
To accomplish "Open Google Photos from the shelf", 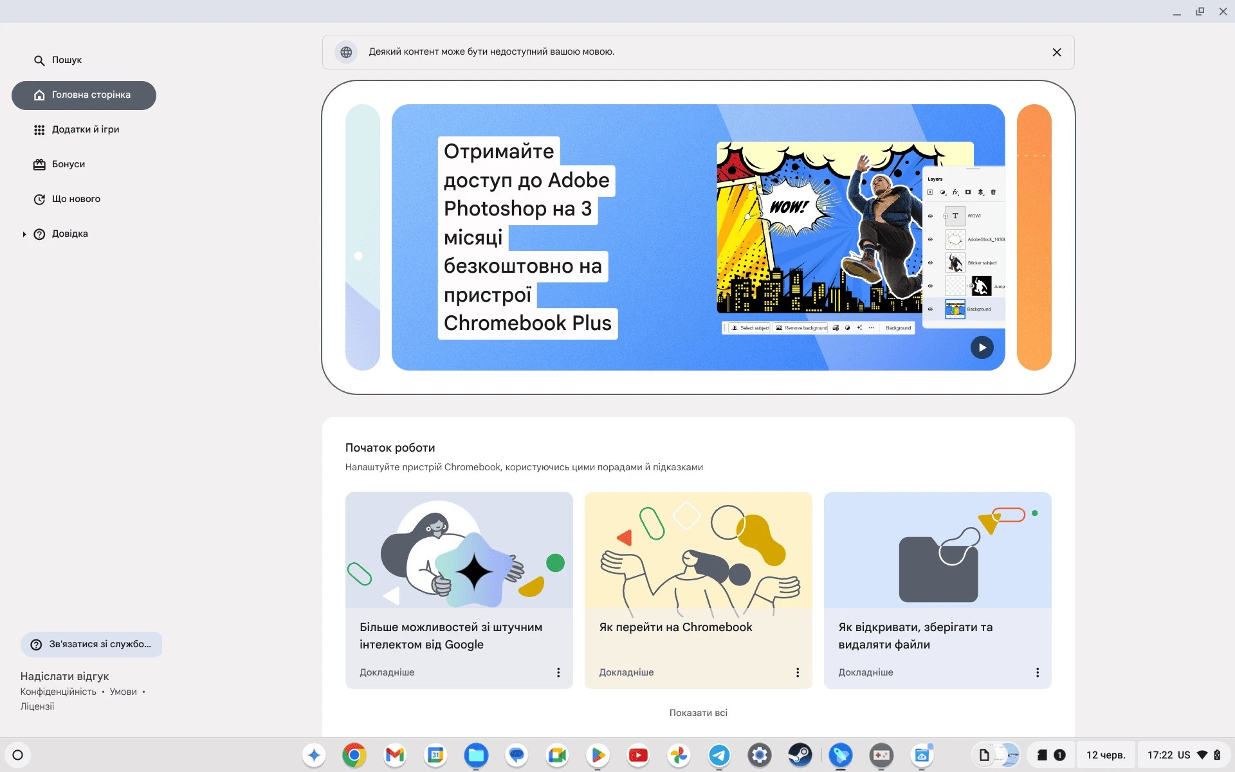I will click(x=679, y=755).
